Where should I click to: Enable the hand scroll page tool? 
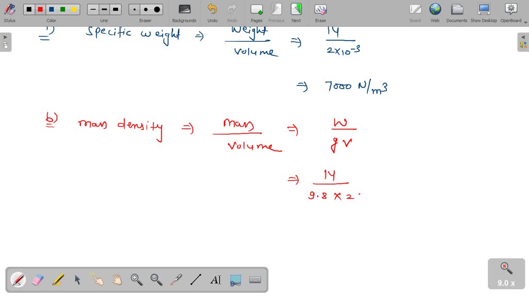pos(116,280)
